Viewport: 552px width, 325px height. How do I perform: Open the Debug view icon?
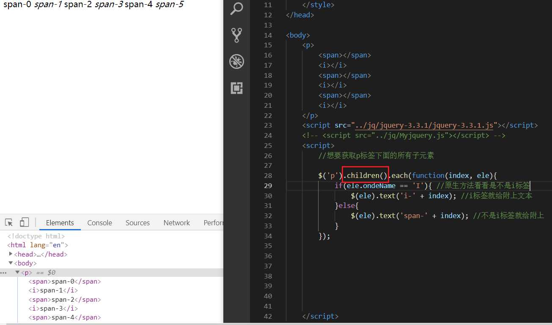236,62
